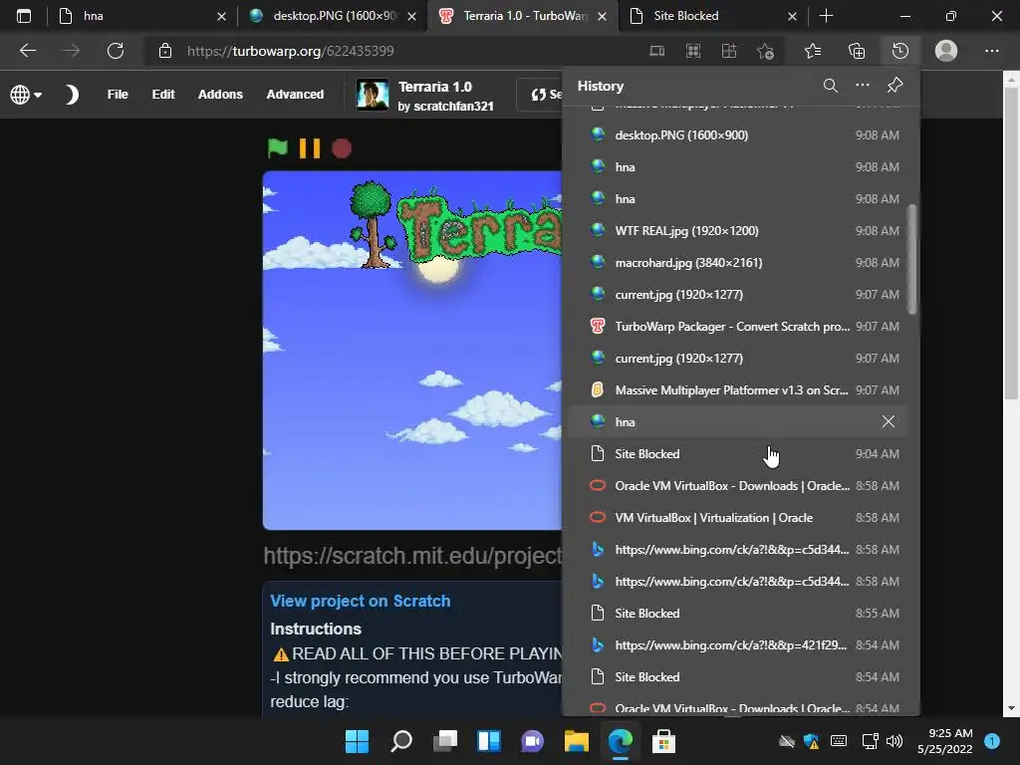The width and height of the screenshot is (1020, 765).
Task: Open Massive Multiplayer Platformer 9:07 AM entry
Action: pyautogui.click(x=738, y=390)
